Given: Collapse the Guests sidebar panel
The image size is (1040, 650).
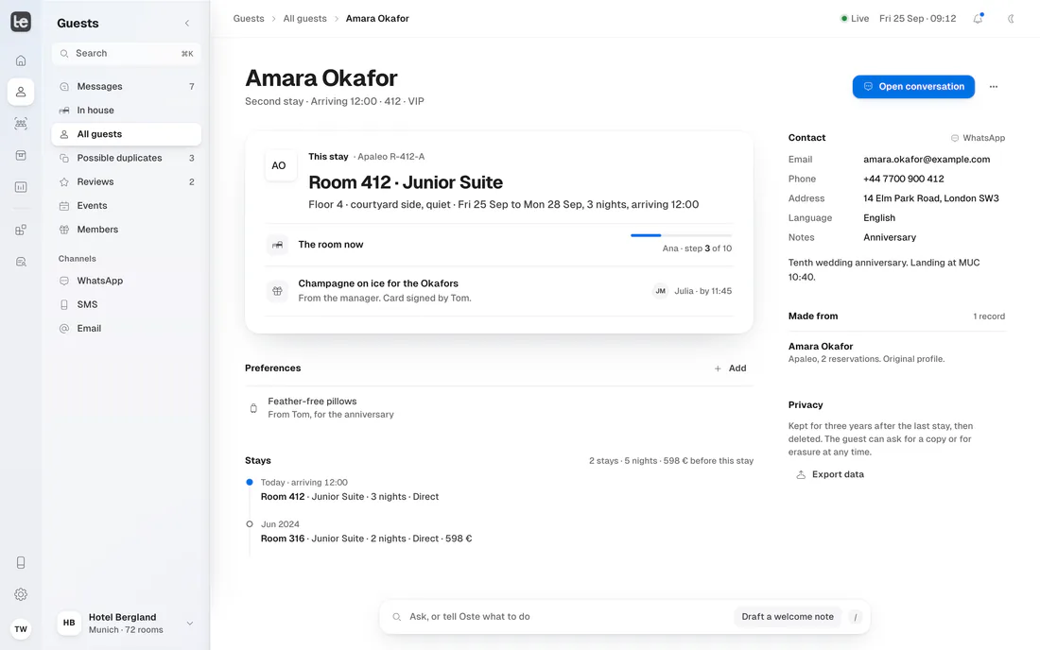Looking at the screenshot, I should (x=187, y=24).
